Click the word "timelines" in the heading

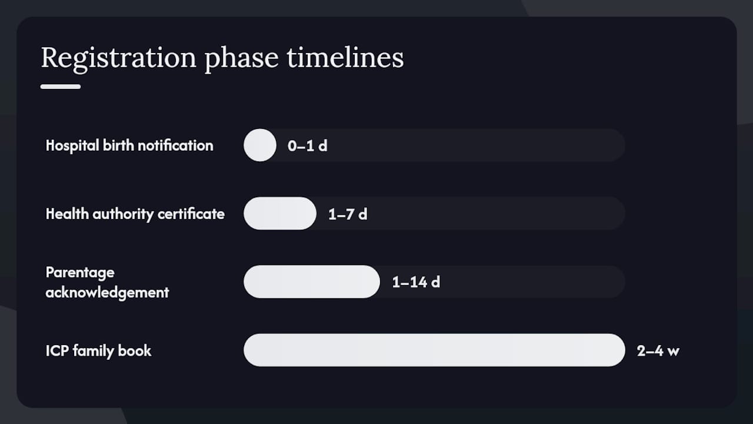coord(345,58)
